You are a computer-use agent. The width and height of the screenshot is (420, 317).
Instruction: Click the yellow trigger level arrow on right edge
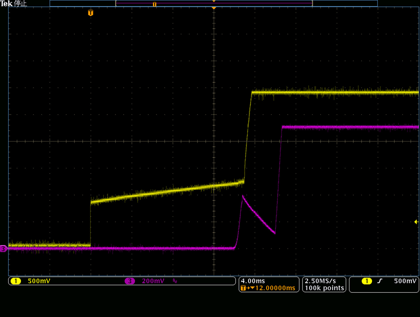(x=416, y=222)
